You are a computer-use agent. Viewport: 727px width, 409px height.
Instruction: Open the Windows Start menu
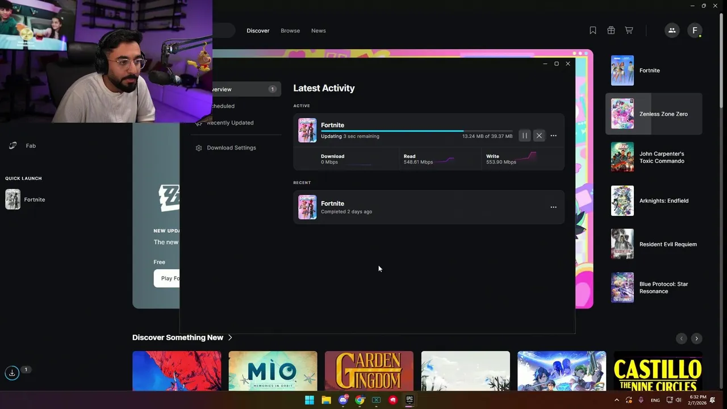310,400
